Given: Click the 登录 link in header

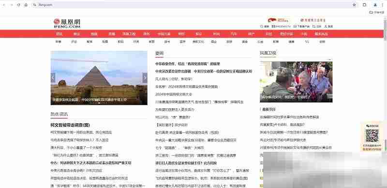Looking at the screenshot, I should coord(328,27).
